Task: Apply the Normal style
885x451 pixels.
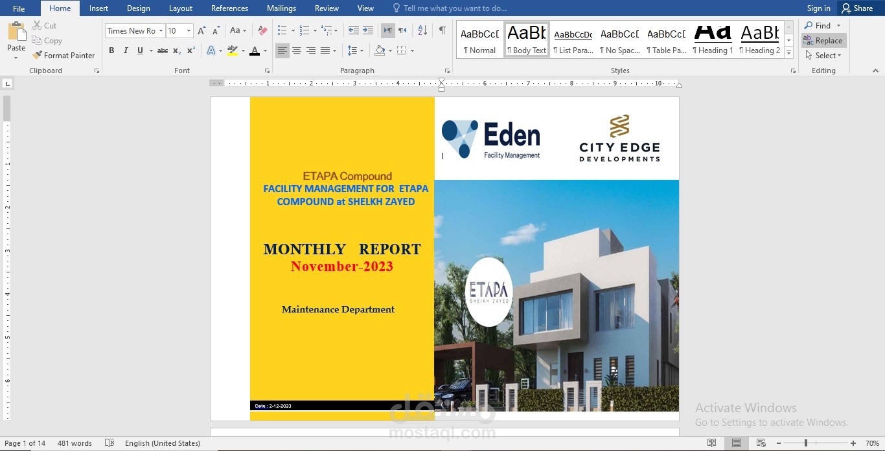Action: click(479, 40)
